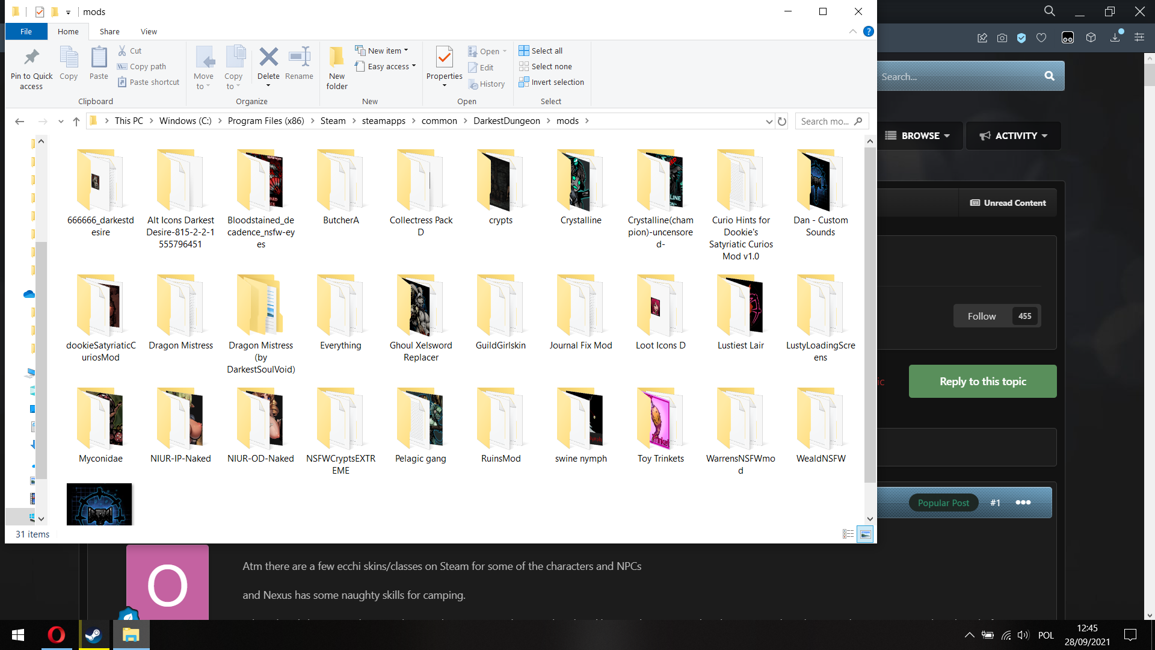
Task: Click browser search magnifier in title bar
Action: 1050,11
